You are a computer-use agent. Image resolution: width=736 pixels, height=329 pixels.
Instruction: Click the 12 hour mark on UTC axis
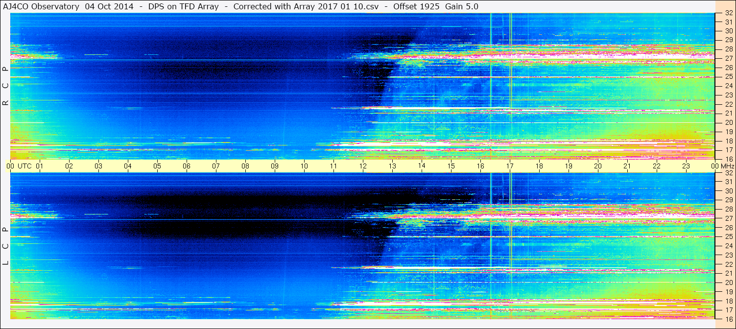[x=363, y=166]
